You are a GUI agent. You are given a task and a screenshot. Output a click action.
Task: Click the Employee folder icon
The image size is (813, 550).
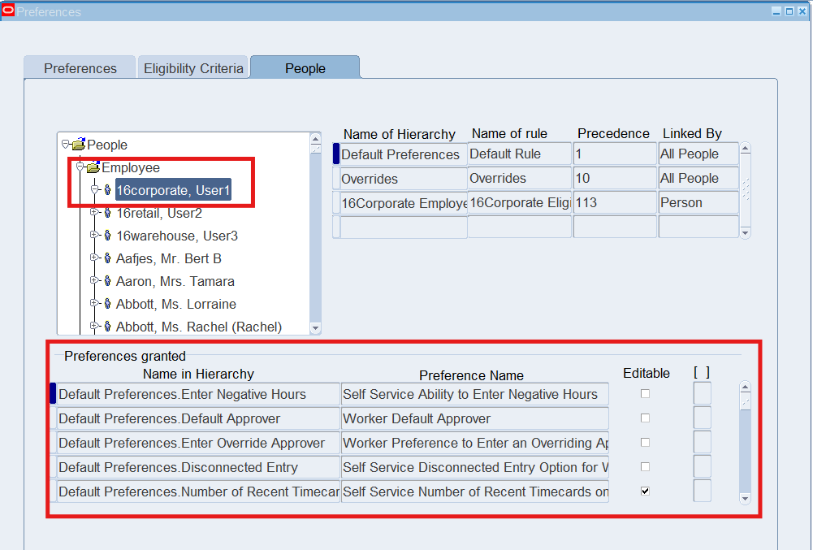pos(93,167)
